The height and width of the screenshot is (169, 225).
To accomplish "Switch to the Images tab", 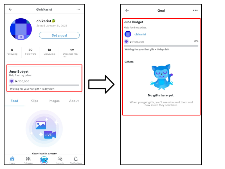I will [x=54, y=101].
